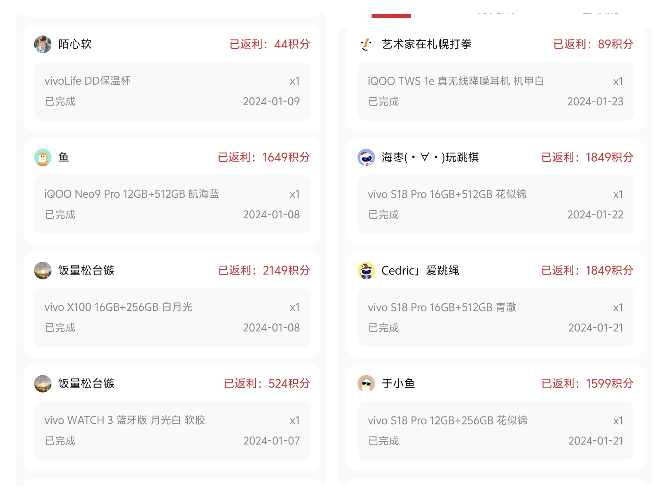Click the username 于小鱼
The image size is (665, 499).
pyautogui.click(x=398, y=384)
